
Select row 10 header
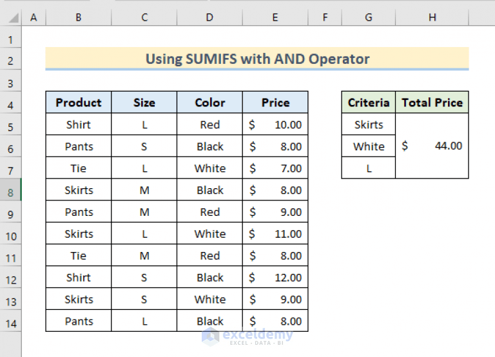click(10, 233)
